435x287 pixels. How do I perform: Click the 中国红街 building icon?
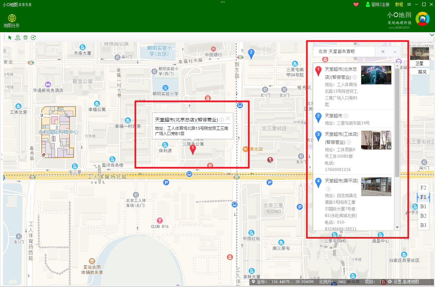[251, 232]
